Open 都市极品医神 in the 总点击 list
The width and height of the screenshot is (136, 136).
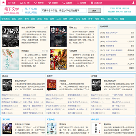(7, 106)
